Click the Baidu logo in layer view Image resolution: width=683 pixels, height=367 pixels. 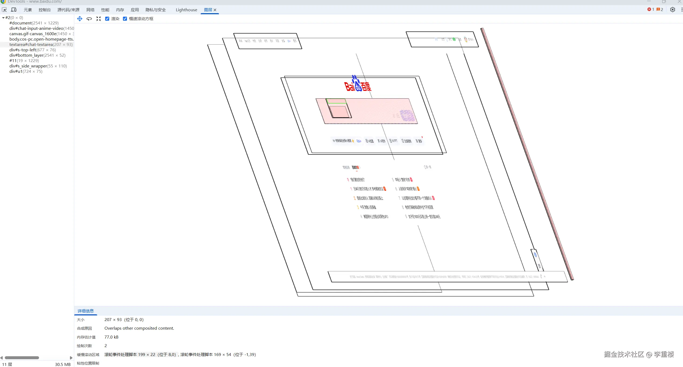[358, 84]
